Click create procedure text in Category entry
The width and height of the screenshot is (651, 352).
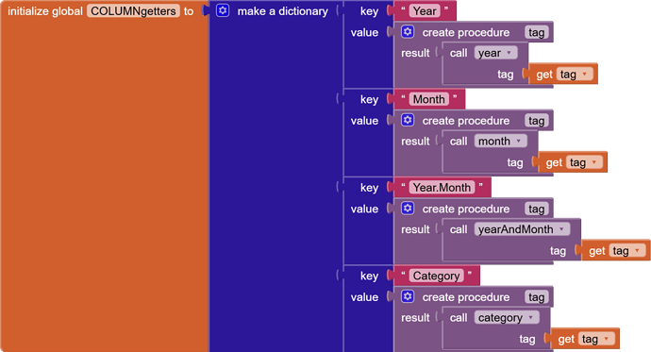(466, 297)
